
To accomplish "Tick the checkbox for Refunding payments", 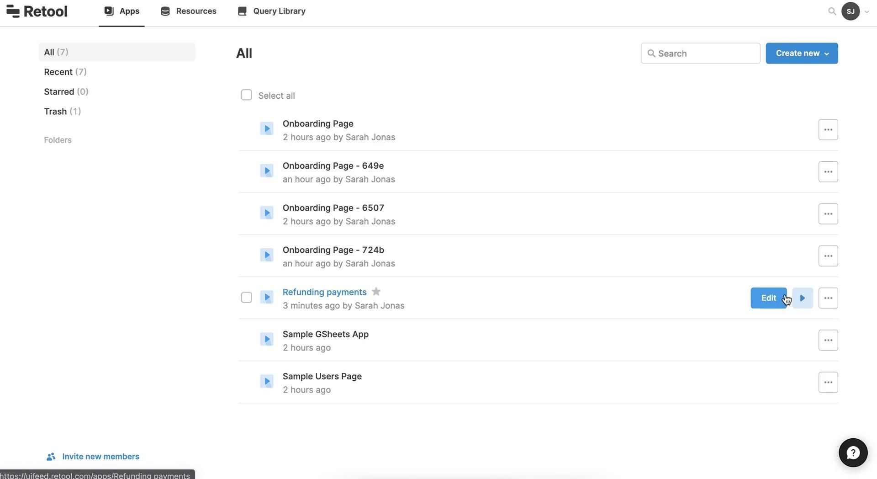I will pos(246,298).
